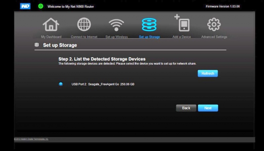Click the Advanced Settings label
Screen dimensions: 264x151
click(x=214, y=37)
